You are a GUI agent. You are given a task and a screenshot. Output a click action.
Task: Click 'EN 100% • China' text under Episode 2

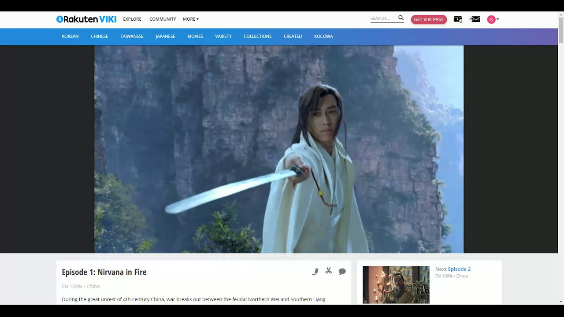(452, 276)
